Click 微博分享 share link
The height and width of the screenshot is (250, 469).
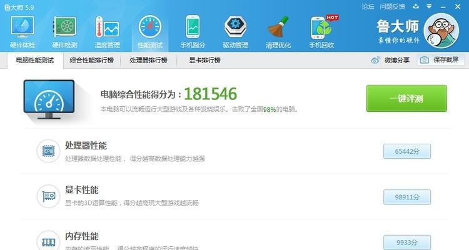(x=397, y=60)
